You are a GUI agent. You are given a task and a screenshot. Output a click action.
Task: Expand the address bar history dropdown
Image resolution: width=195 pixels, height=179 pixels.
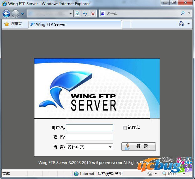coord(70,14)
